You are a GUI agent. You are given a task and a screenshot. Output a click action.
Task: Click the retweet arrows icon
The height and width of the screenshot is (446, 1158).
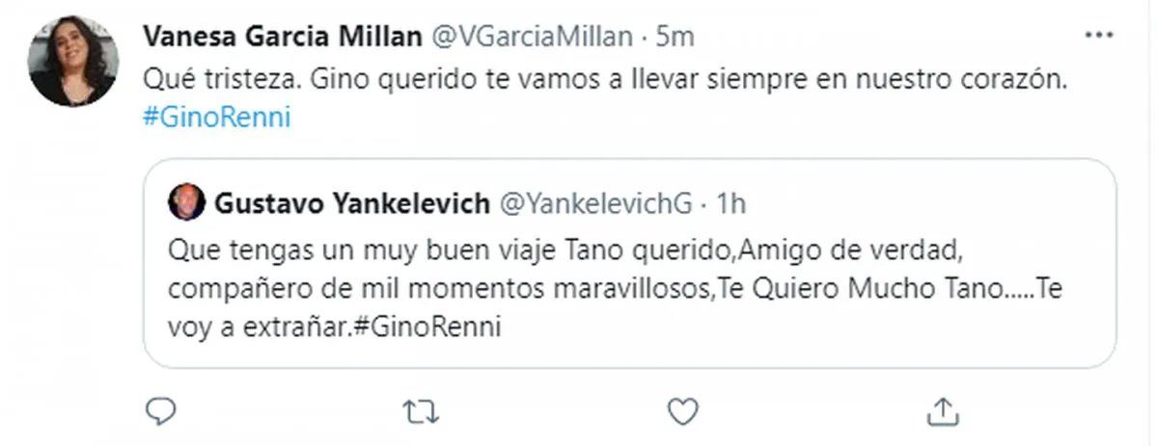click(421, 411)
